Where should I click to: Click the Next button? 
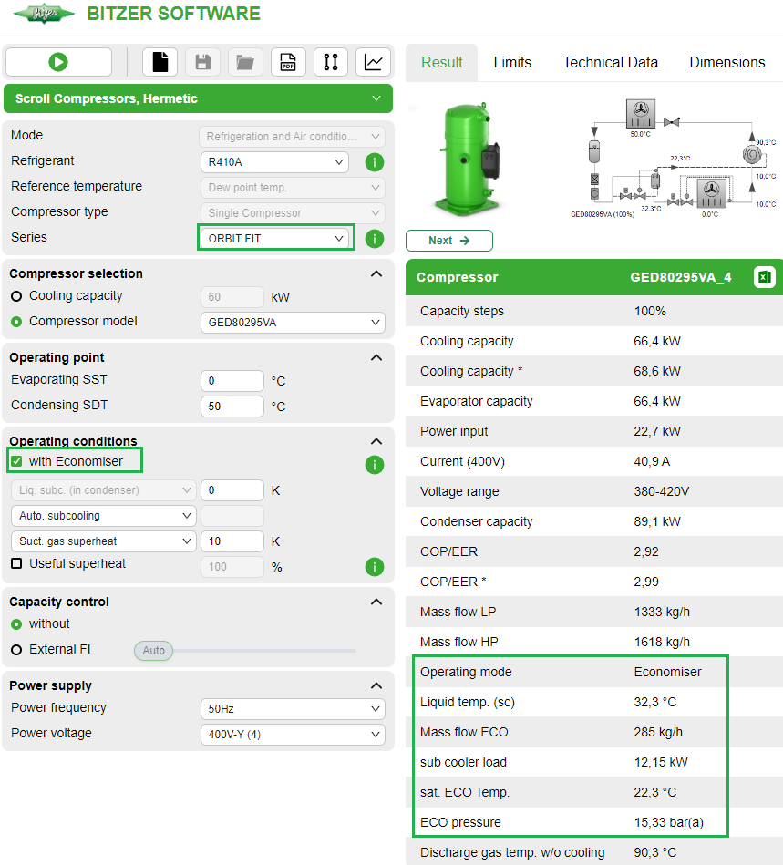pyautogui.click(x=448, y=241)
